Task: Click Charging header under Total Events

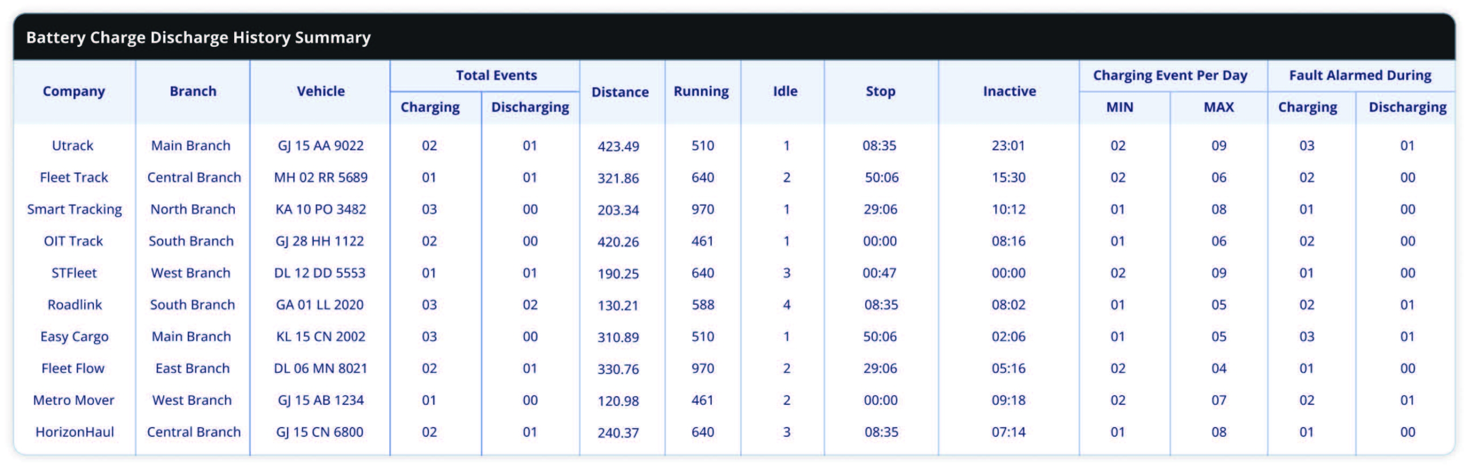Action: (430, 107)
